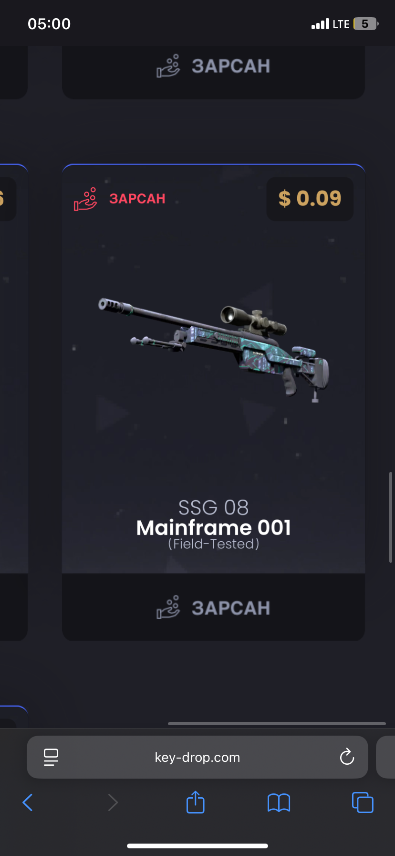Tap the red hand-coins icon
395x856 pixels.
pyautogui.click(x=85, y=199)
